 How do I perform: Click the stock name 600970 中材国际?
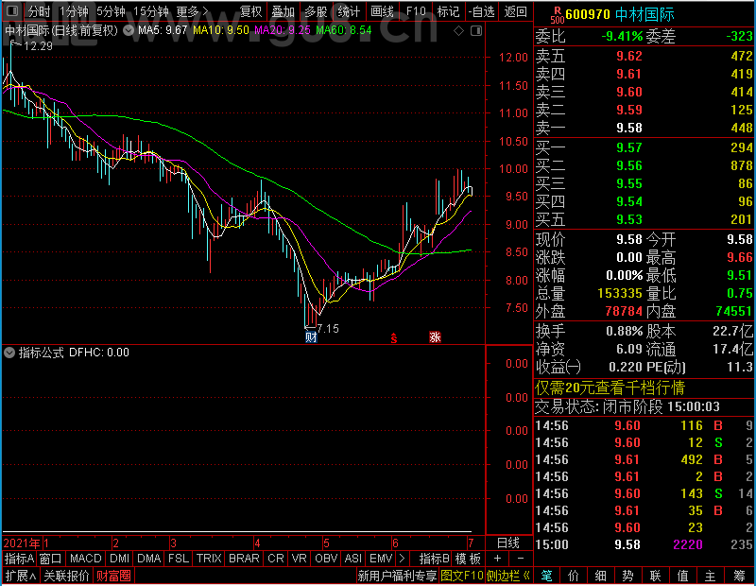point(620,14)
